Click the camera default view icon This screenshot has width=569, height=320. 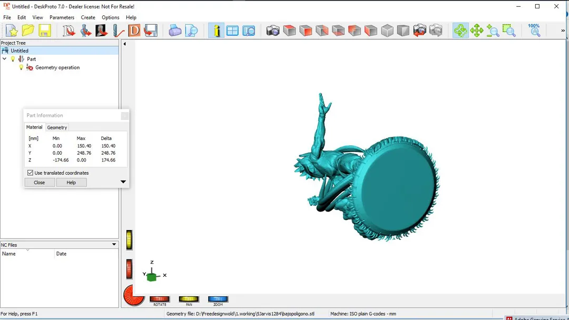click(273, 31)
